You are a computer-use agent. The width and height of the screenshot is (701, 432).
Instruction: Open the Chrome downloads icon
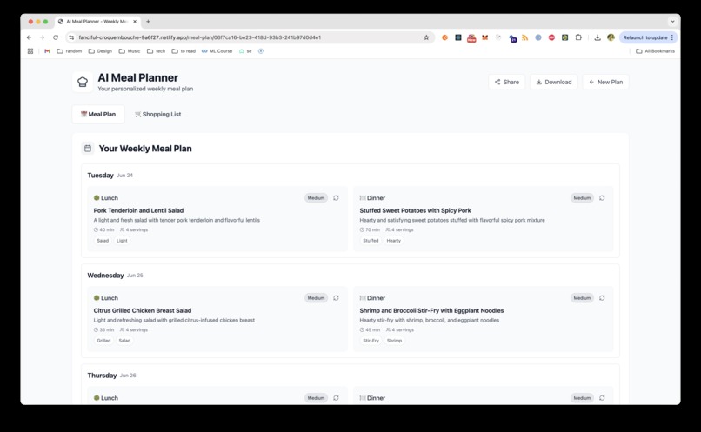pyautogui.click(x=598, y=37)
